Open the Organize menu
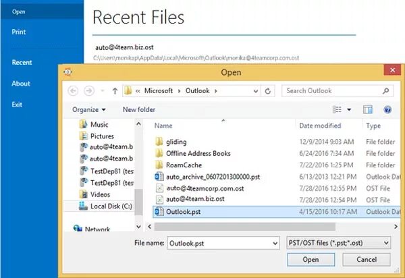 pos(89,110)
